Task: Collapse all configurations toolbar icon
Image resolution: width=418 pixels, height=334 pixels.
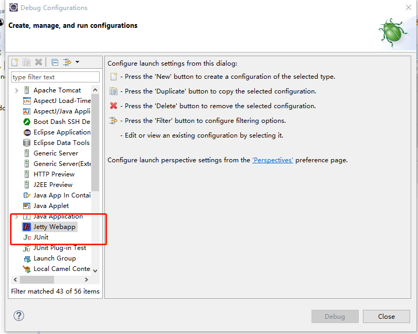Action: (55, 62)
